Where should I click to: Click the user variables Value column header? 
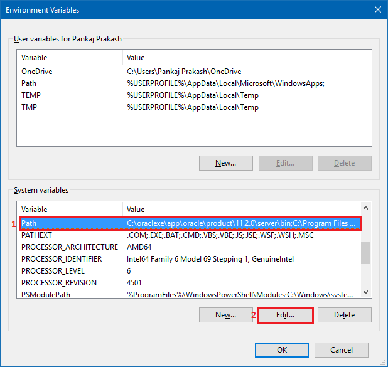coord(241,58)
